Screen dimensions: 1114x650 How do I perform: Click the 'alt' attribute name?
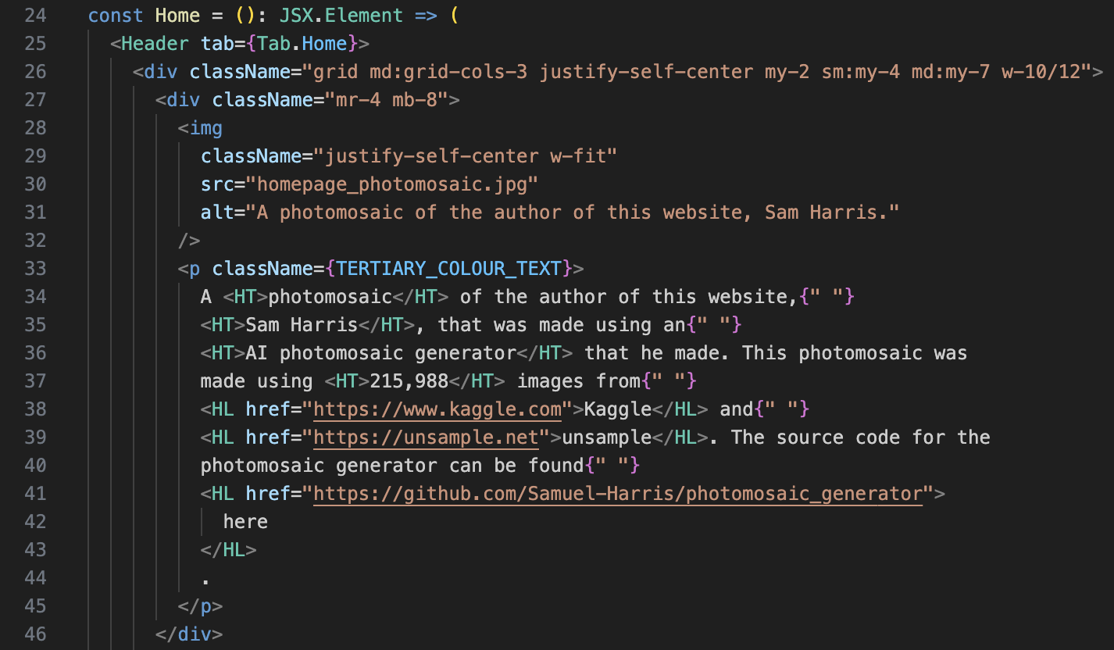pyautogui.click(x=217, y=212)
